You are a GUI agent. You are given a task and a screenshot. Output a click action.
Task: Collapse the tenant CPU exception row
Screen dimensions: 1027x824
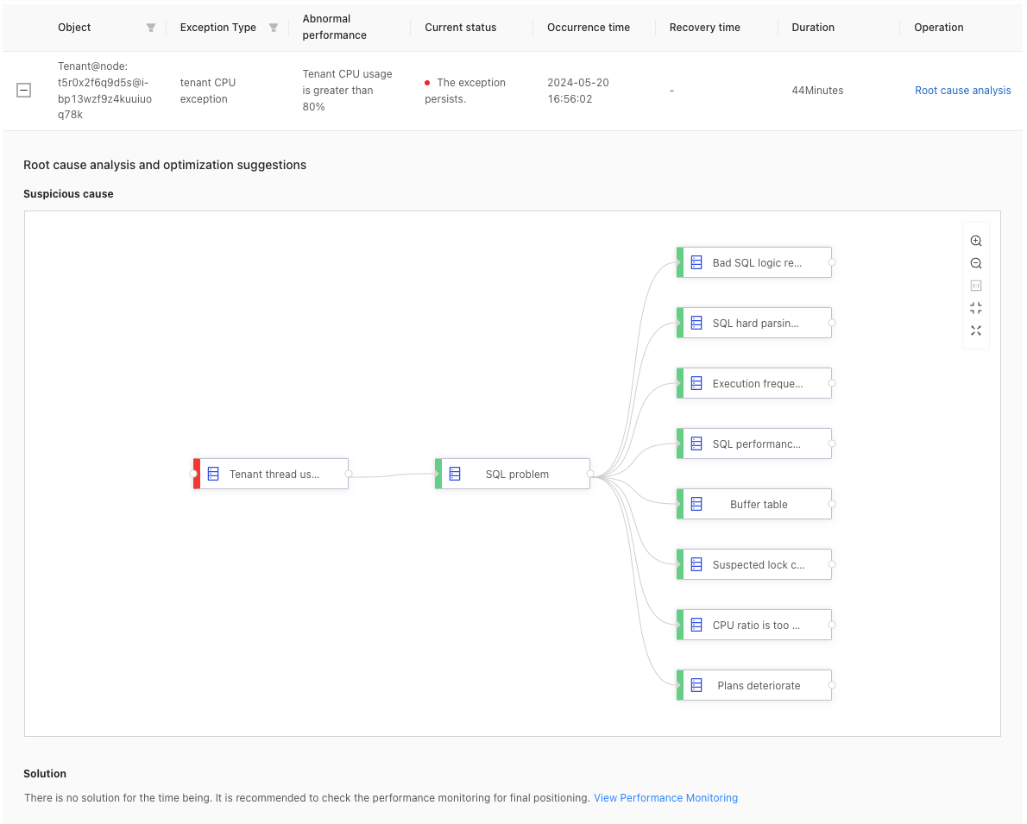click(23, 91)
